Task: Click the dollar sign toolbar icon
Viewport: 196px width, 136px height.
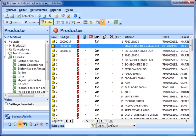Action: click(x=50, y=16)
